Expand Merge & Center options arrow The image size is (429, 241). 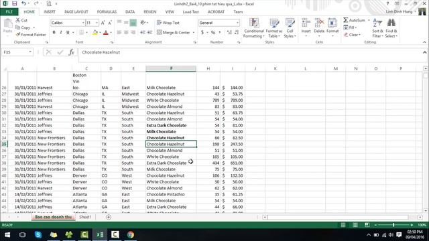194,33
